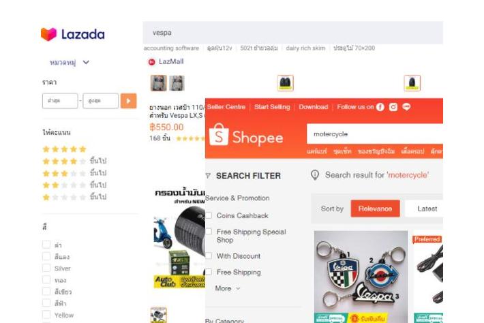Open the Vespa keychain product thumbnail

click(x=361, y=277)
